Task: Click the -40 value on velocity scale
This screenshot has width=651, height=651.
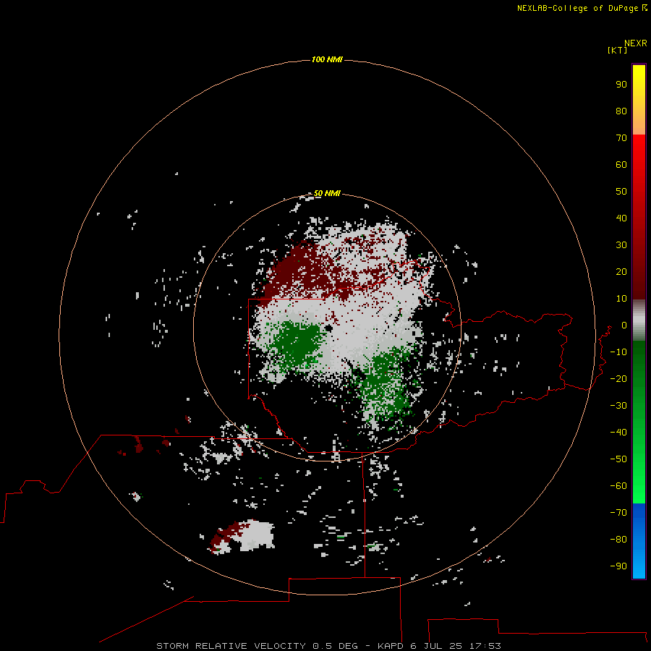Action: (618, 433)
